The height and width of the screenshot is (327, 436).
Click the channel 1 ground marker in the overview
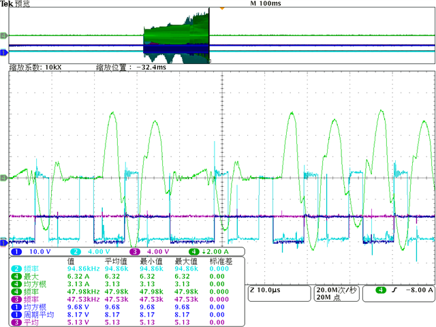coord(4,52)
